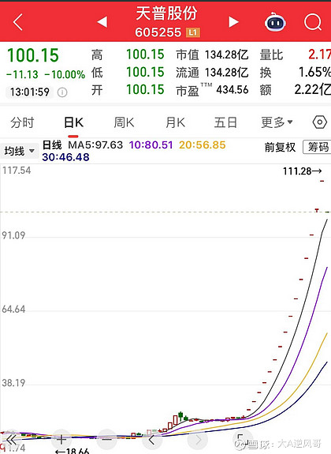The width and height of the screenshot is (331, 454).
Task: Tap the double-left arrow chart control
Action: pyautogui.click(x=11, y=440)
